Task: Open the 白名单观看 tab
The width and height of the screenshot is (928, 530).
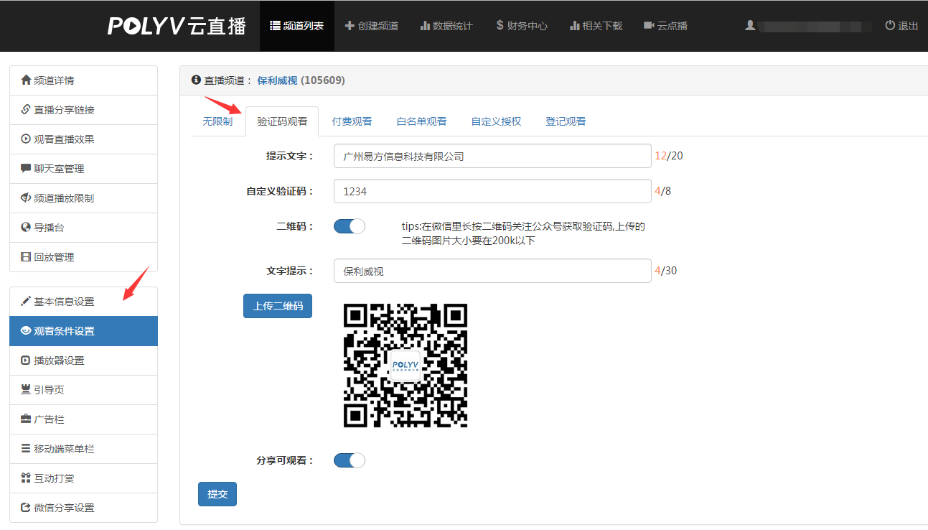Action: [x=421, y=121]
